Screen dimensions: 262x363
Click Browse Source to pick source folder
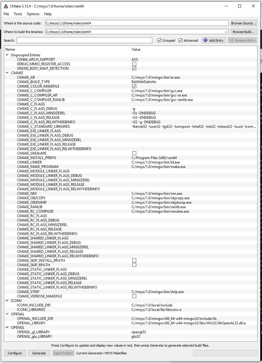(244, 23)
